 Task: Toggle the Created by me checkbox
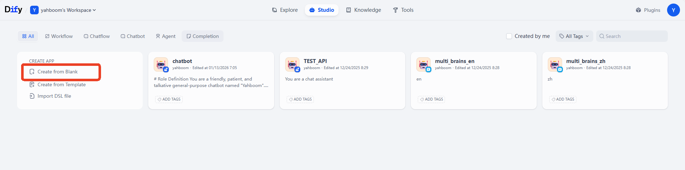pyautogui.click(x=509, y=36)
